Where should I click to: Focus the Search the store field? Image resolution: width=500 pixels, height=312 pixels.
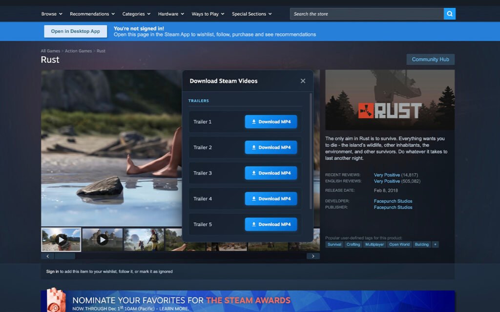367,14
